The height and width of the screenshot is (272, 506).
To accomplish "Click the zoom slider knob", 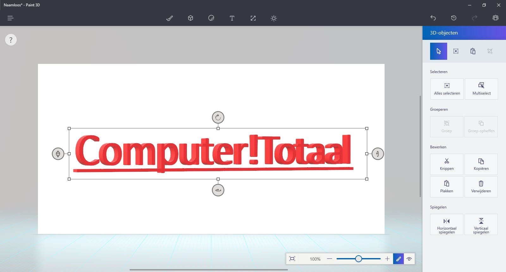I will (358, 259).
